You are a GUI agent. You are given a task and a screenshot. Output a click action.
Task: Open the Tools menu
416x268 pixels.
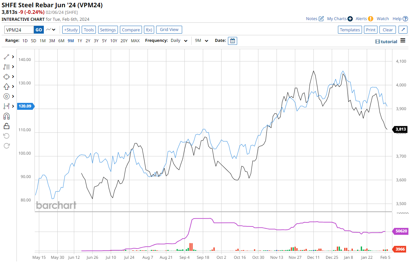tap(89, 30)
